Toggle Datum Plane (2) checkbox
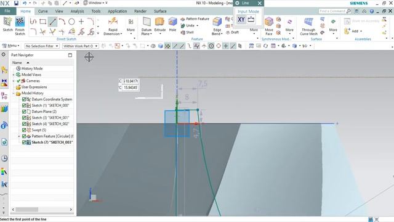394x222 pixels. point(24,112)
